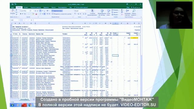Open Find and Select (Найти и выделить)
This screenshot has width=194, height=109.
click(134, 12)
